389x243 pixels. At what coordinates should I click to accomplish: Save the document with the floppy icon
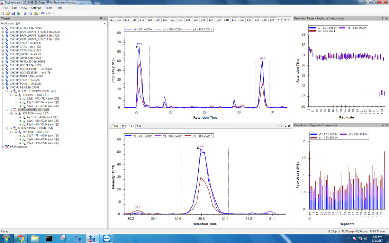click(x=13, y=13)
